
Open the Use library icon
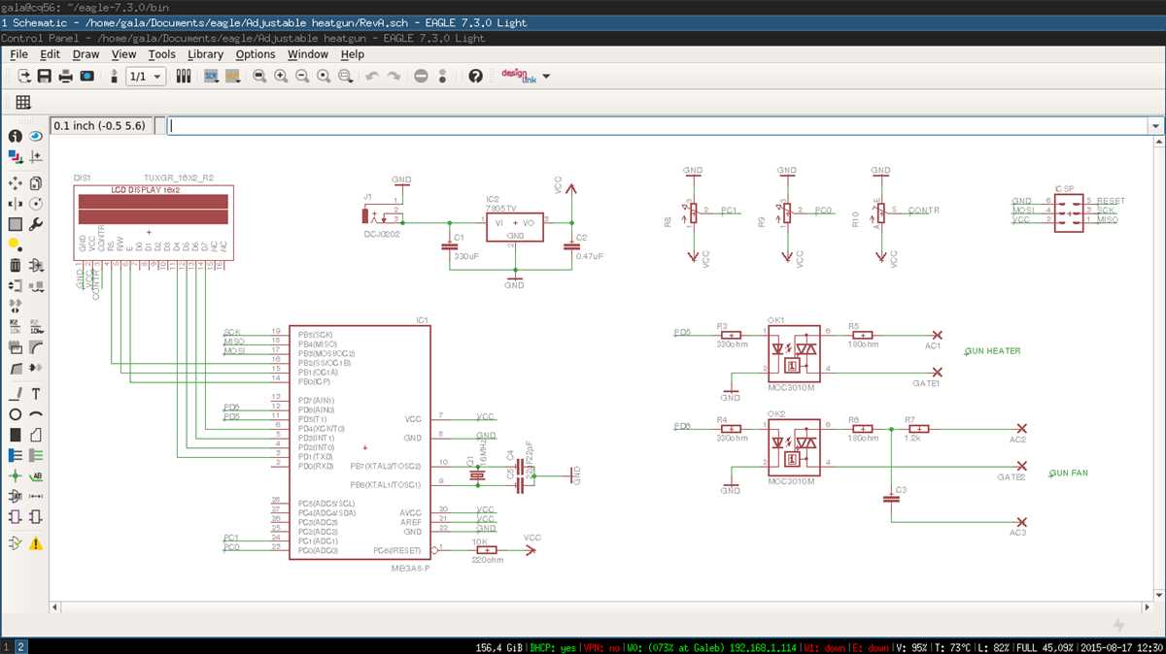coord(184,76)
